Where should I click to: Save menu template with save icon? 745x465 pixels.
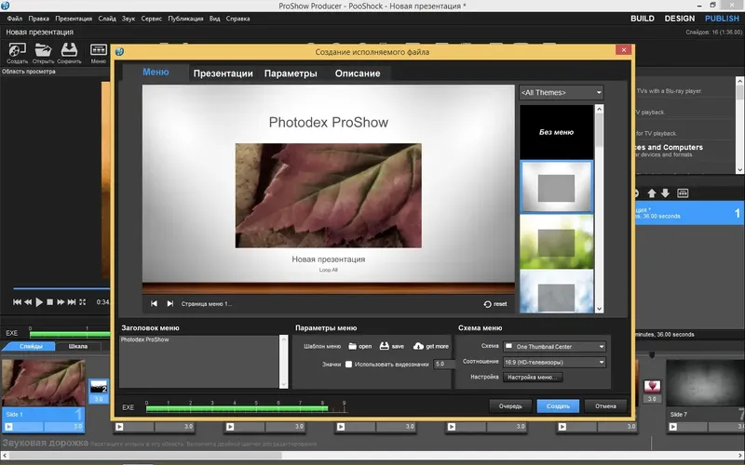(385, 346)
